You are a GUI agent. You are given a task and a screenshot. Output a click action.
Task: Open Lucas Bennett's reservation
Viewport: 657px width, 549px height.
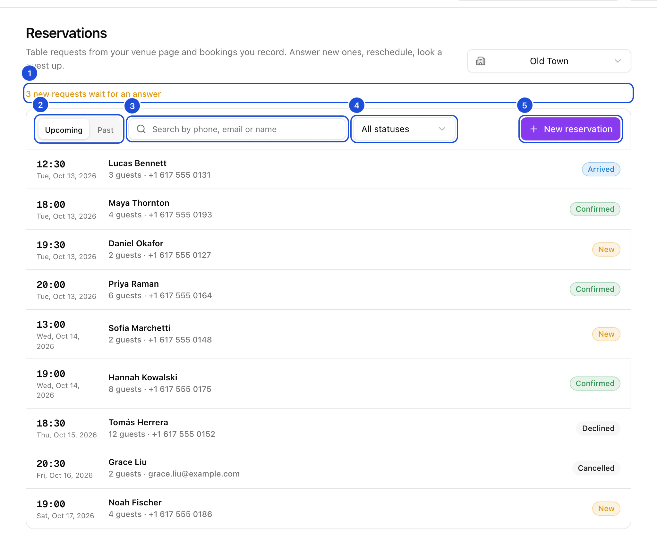328,169
